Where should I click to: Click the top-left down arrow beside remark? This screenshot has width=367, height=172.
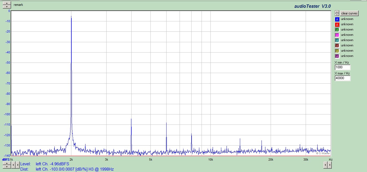click(7, 6)
